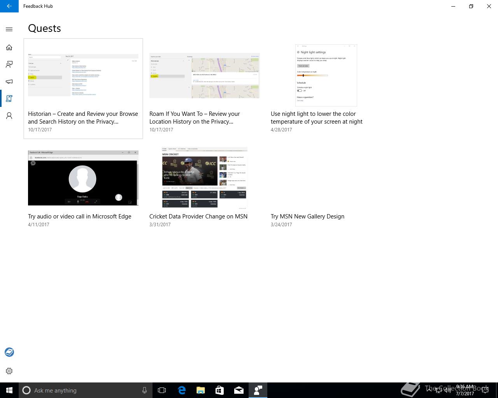Go back using the back arrow
This screenshot has width=498, height=398.
click(x=9, y=6)
